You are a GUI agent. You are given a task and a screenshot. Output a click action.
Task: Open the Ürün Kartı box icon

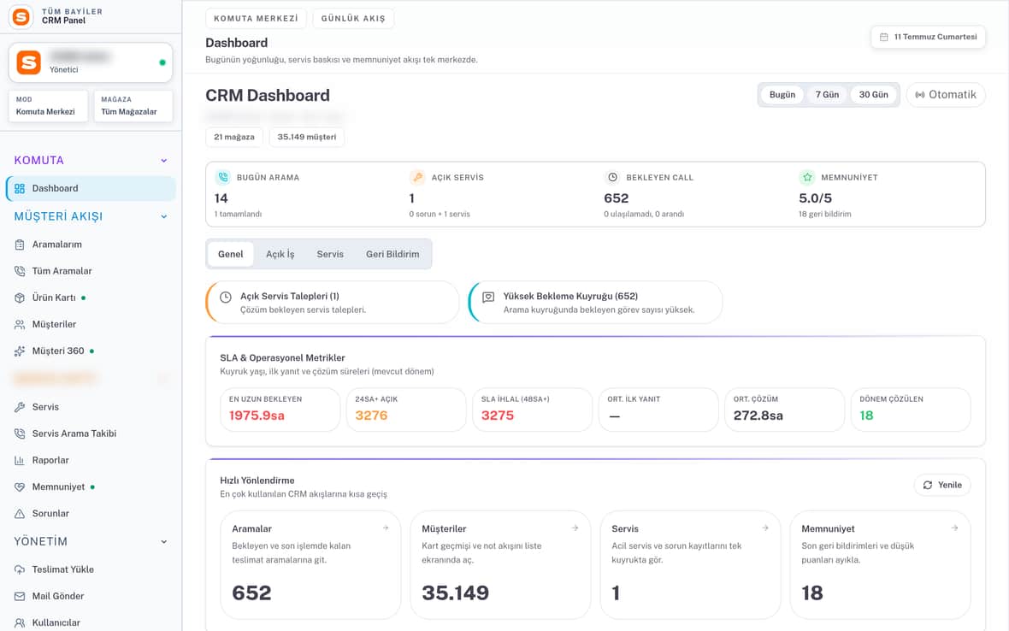20,298
